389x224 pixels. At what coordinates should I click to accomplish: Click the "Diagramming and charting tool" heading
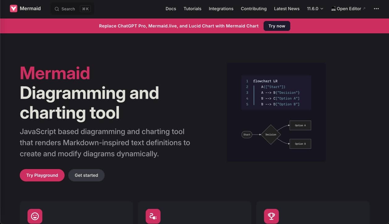coord(89,103)
